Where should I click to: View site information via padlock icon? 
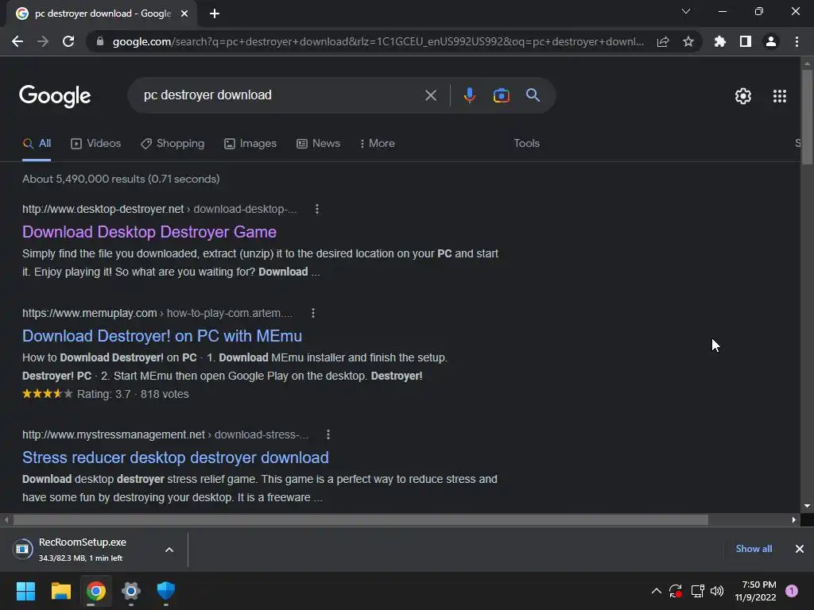[100, 41]
